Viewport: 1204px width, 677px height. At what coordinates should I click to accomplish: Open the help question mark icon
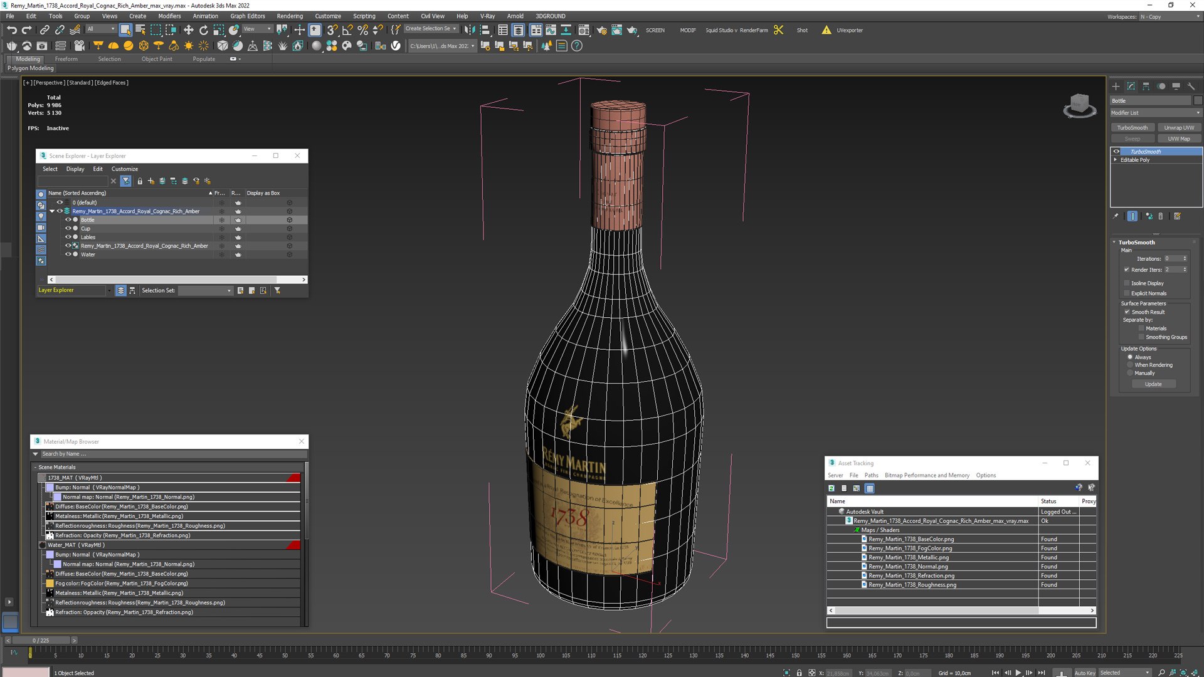point(577,46)
